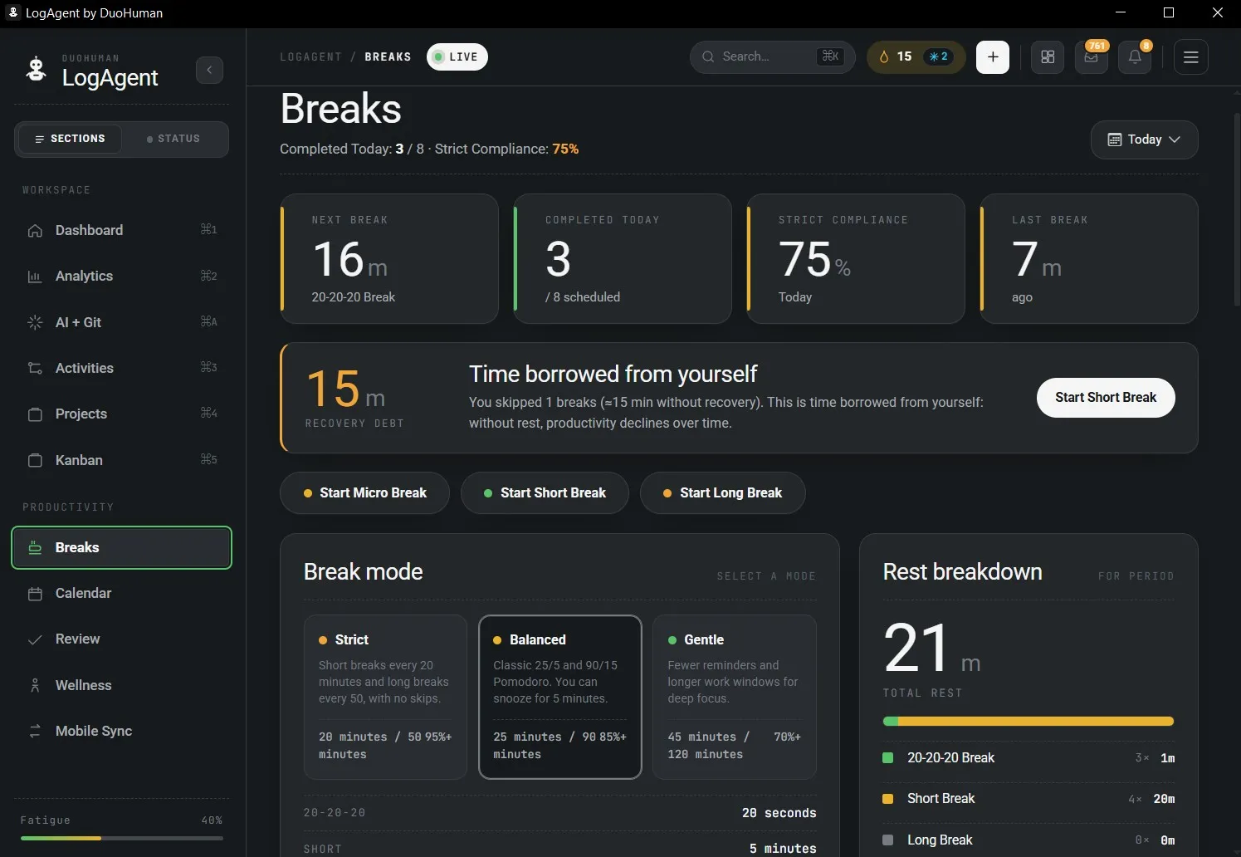Open the Last Break 7m card

(x=1089, y=258)
